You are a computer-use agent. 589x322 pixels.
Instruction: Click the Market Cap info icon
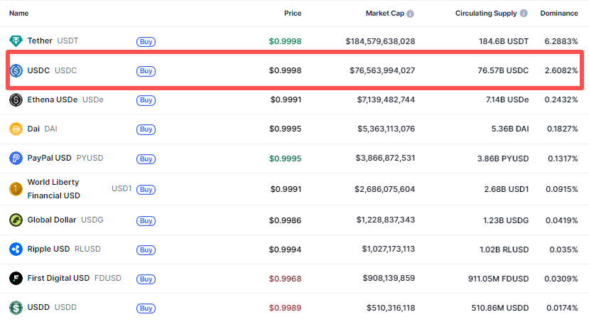[411, 14]
